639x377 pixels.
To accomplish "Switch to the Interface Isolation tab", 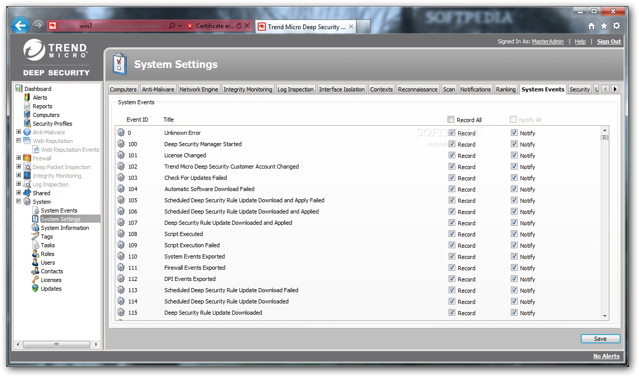I will (342, 89).
